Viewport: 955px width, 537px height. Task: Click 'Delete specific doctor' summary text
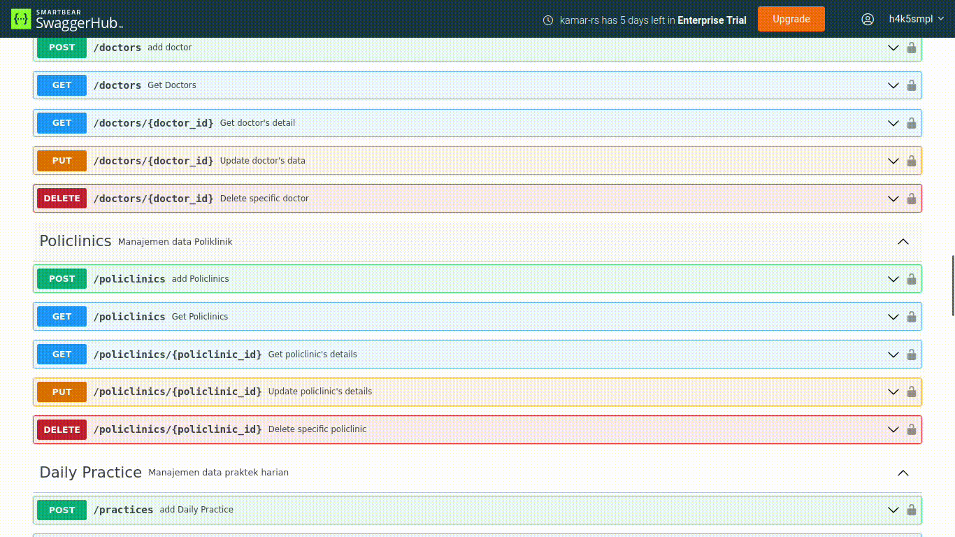pyautogui.click(x=264, y=199)
